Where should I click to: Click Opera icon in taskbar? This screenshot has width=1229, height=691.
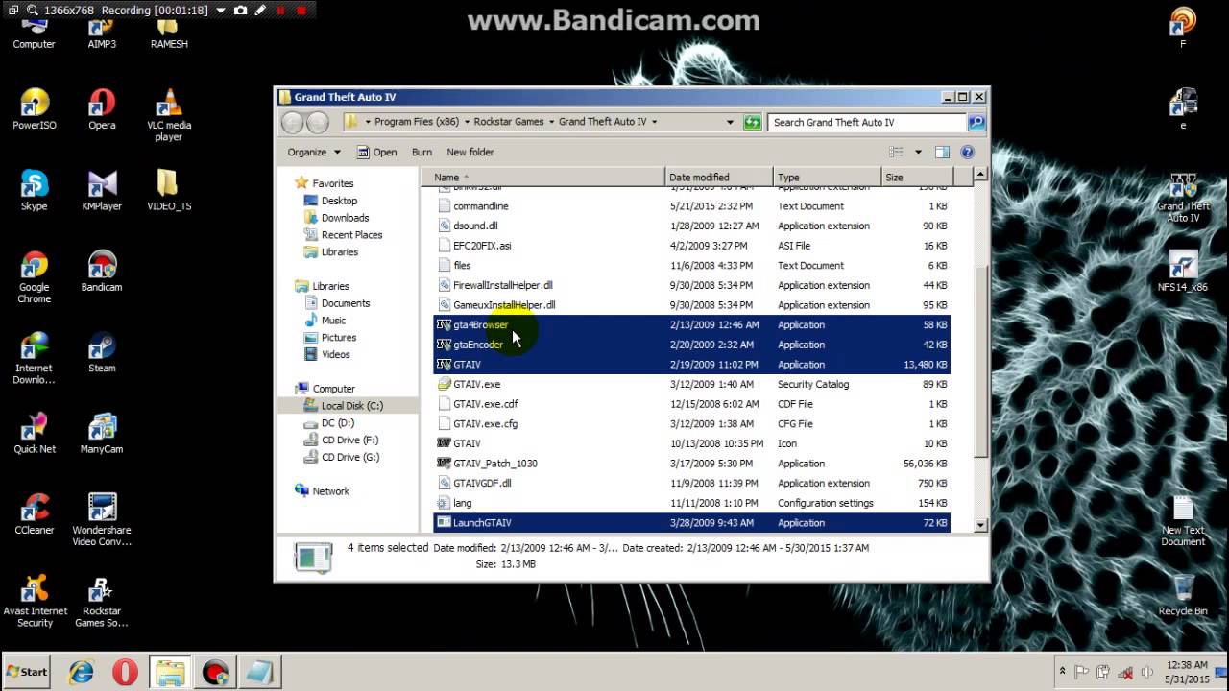coord(125,672)
